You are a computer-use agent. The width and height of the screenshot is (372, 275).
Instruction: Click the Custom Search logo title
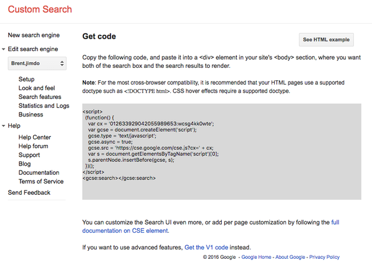[40, 9]
